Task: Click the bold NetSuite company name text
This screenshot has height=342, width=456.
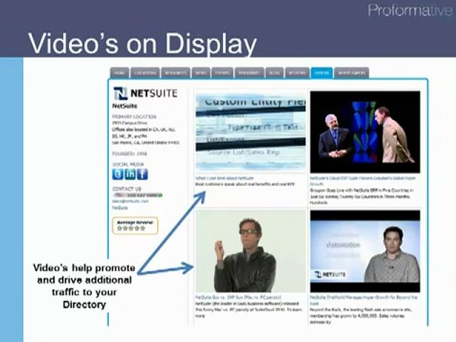Action: (x=125, y=106)
